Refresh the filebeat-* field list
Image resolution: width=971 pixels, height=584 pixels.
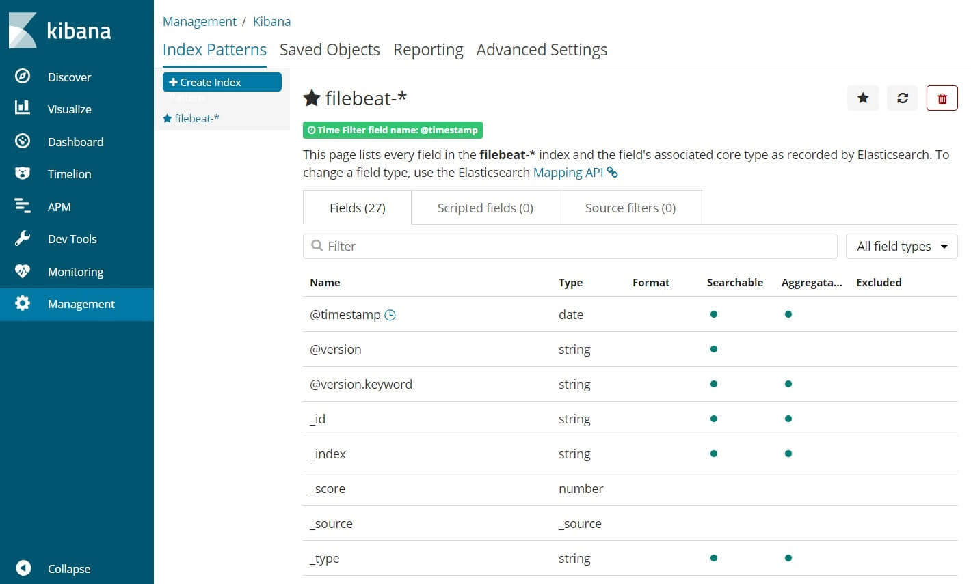click(902, 98)
